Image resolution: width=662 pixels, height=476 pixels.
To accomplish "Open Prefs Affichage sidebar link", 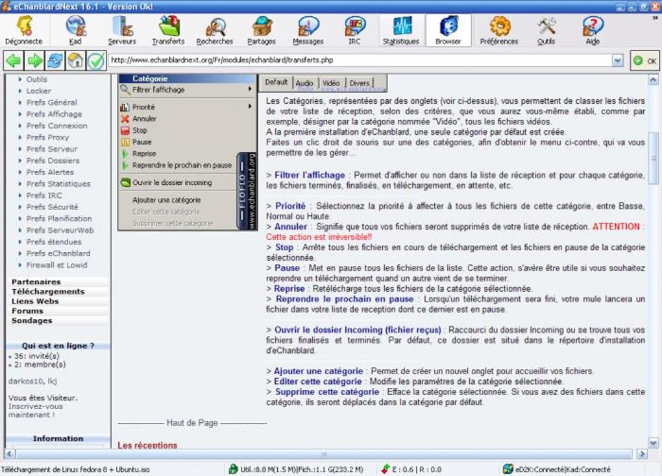I will pyautogui.click(x=54, y=114).
